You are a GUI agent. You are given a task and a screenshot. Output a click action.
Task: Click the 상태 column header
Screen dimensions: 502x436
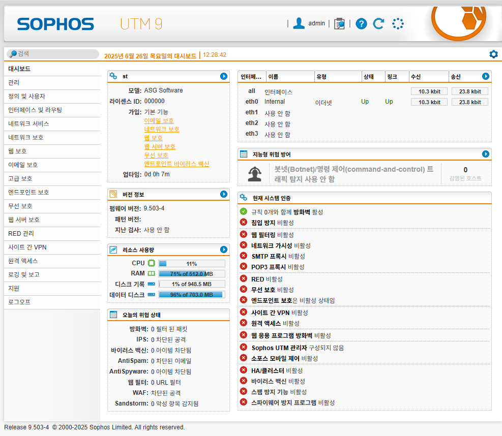[373, 76]
